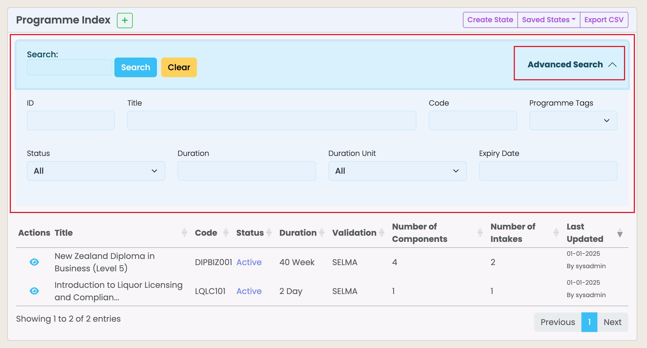Click the Programme Index heading
Image resolution: width=647 pixels, height=348 pixels.
click(x=63, y=20)
